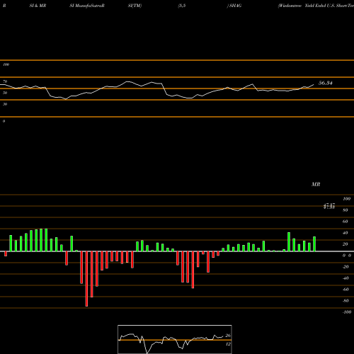Image resolution: width=354 pixels, height=354 pixels.
Task: Click the MR label above the histogram
Action: 316,184
